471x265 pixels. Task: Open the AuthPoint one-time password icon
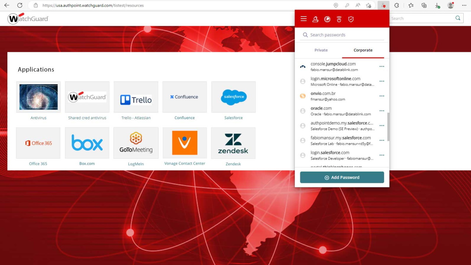[339, 19]
